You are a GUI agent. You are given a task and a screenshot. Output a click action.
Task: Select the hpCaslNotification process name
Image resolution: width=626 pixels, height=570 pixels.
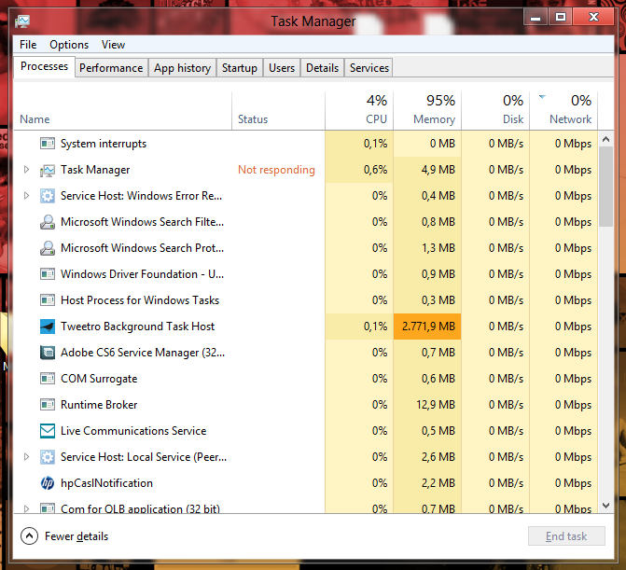106,483
